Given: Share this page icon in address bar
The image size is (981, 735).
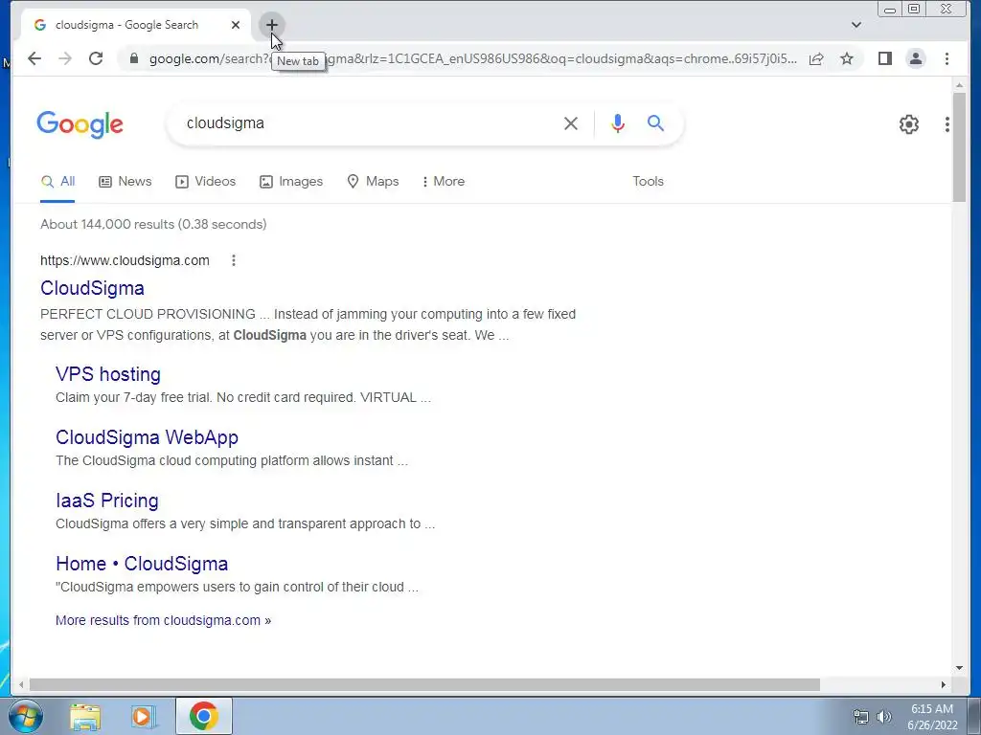Looking at the screenshot, I should (x=816, y=58).
